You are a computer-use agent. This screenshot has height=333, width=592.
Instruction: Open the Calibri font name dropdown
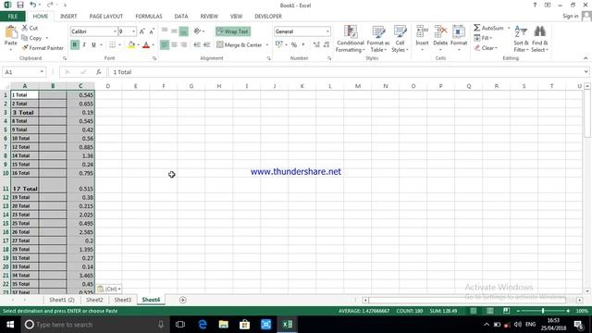(115, 31)
